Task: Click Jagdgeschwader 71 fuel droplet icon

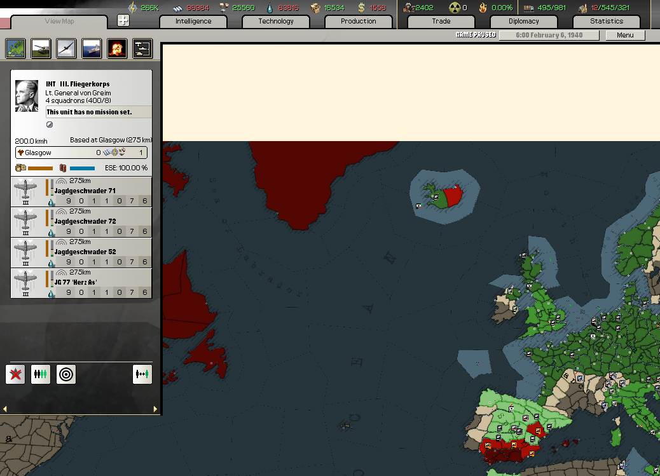Action: 51,203
